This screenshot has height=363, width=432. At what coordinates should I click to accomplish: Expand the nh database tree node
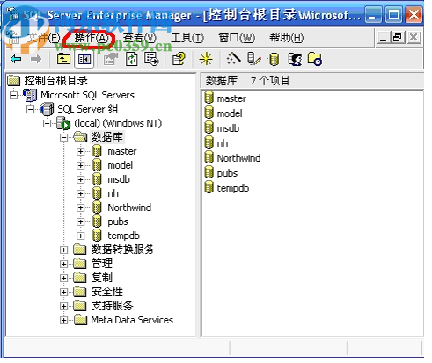point(80,194)
